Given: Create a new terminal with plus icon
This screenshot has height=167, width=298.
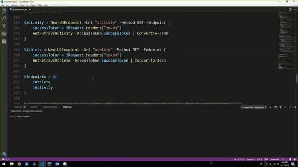Looking at the screenshot, I should click(x=271, y=107).
